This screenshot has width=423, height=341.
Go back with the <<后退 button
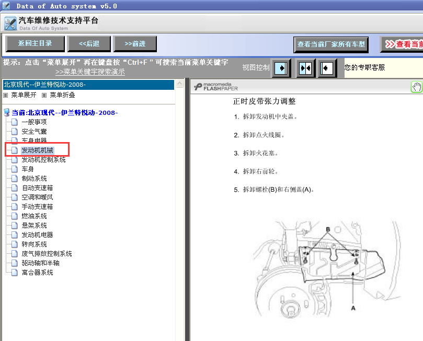coord(89,44)
